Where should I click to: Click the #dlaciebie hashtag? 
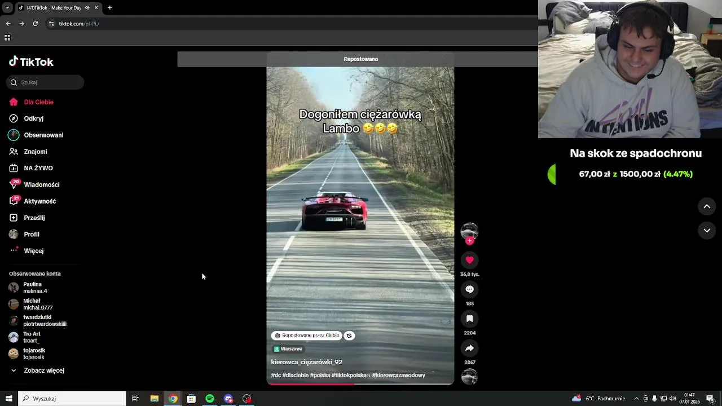pos(296,376)
